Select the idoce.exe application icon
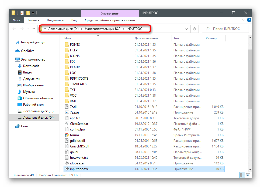 (x=67, y=163)
